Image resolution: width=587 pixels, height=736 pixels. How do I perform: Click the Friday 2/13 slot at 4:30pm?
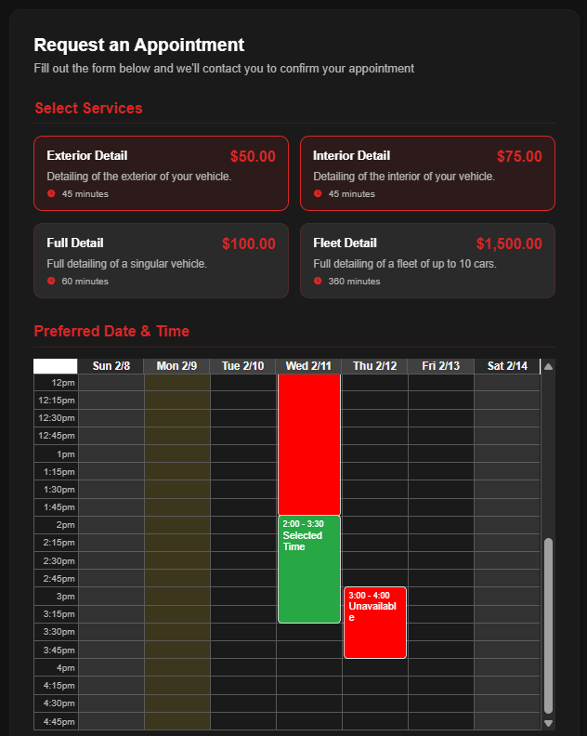pos(441,703)
